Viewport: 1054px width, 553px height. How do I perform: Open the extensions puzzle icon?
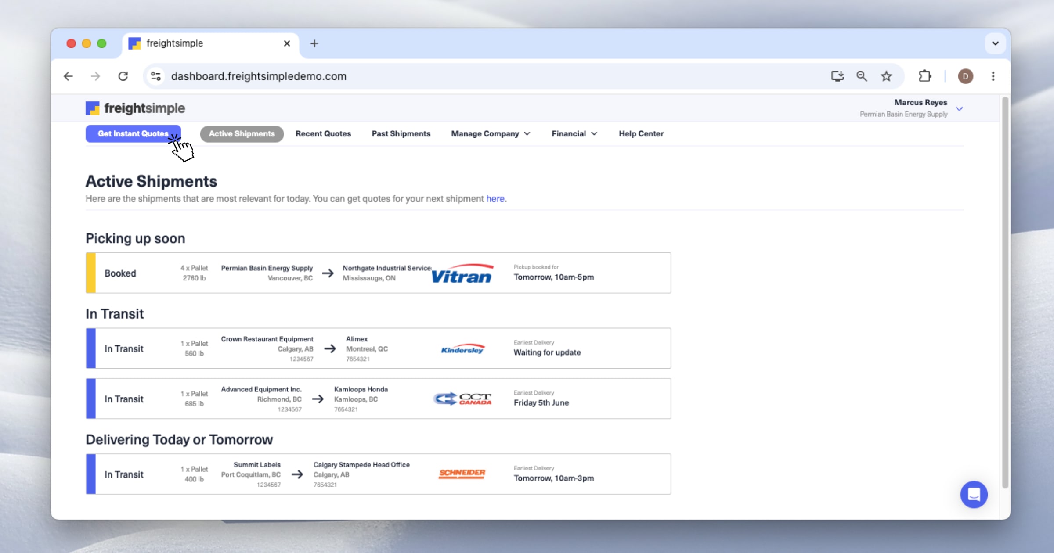pyautogui.click(x=925, y=76)
